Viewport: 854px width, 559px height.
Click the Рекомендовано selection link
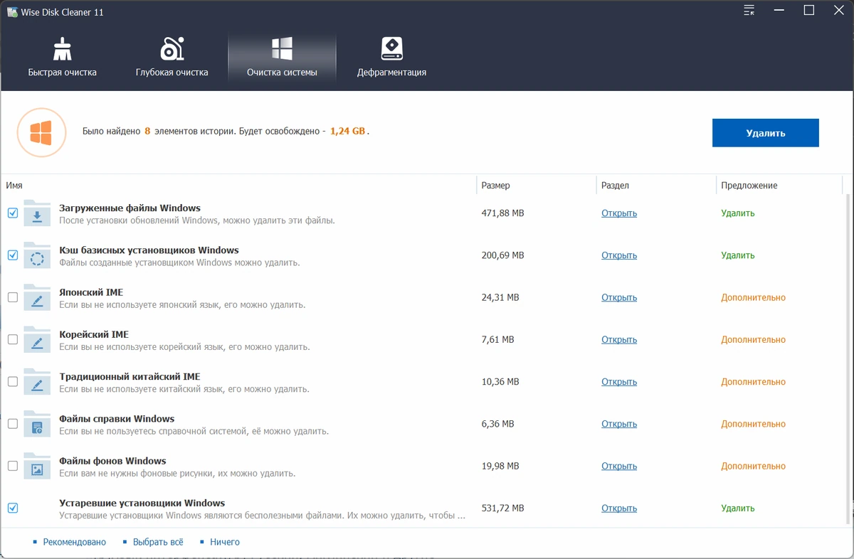(74, 542)
